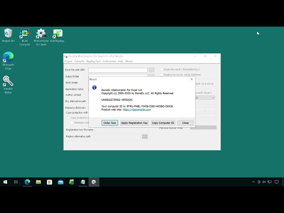This screenshot has height=213, width=284.
Task: Click Copy Computer ID button
Action: tap(163, 123)
